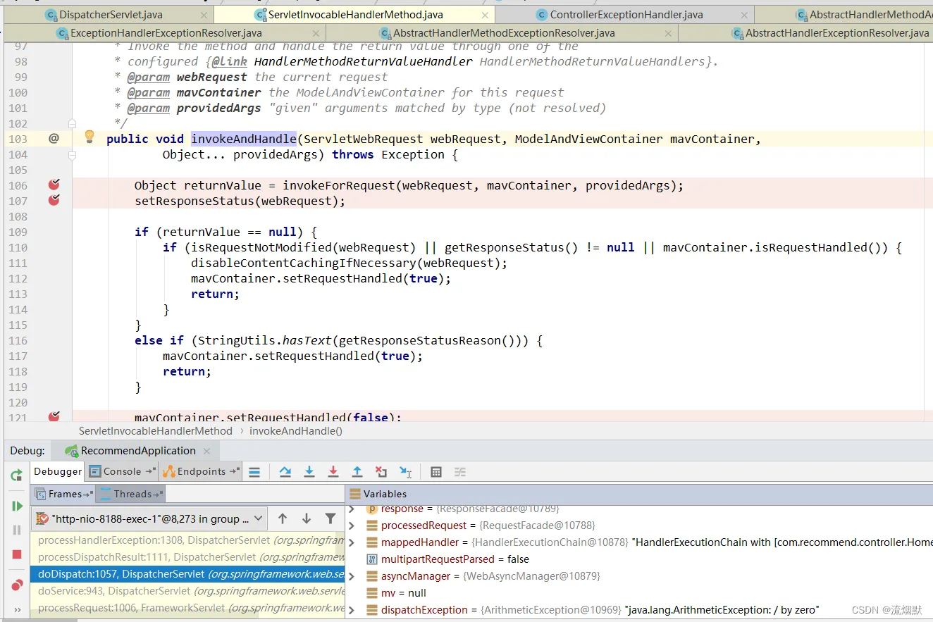Toggle breakpoint on line 121
933x622 pixels.
(x=54, y=417)
